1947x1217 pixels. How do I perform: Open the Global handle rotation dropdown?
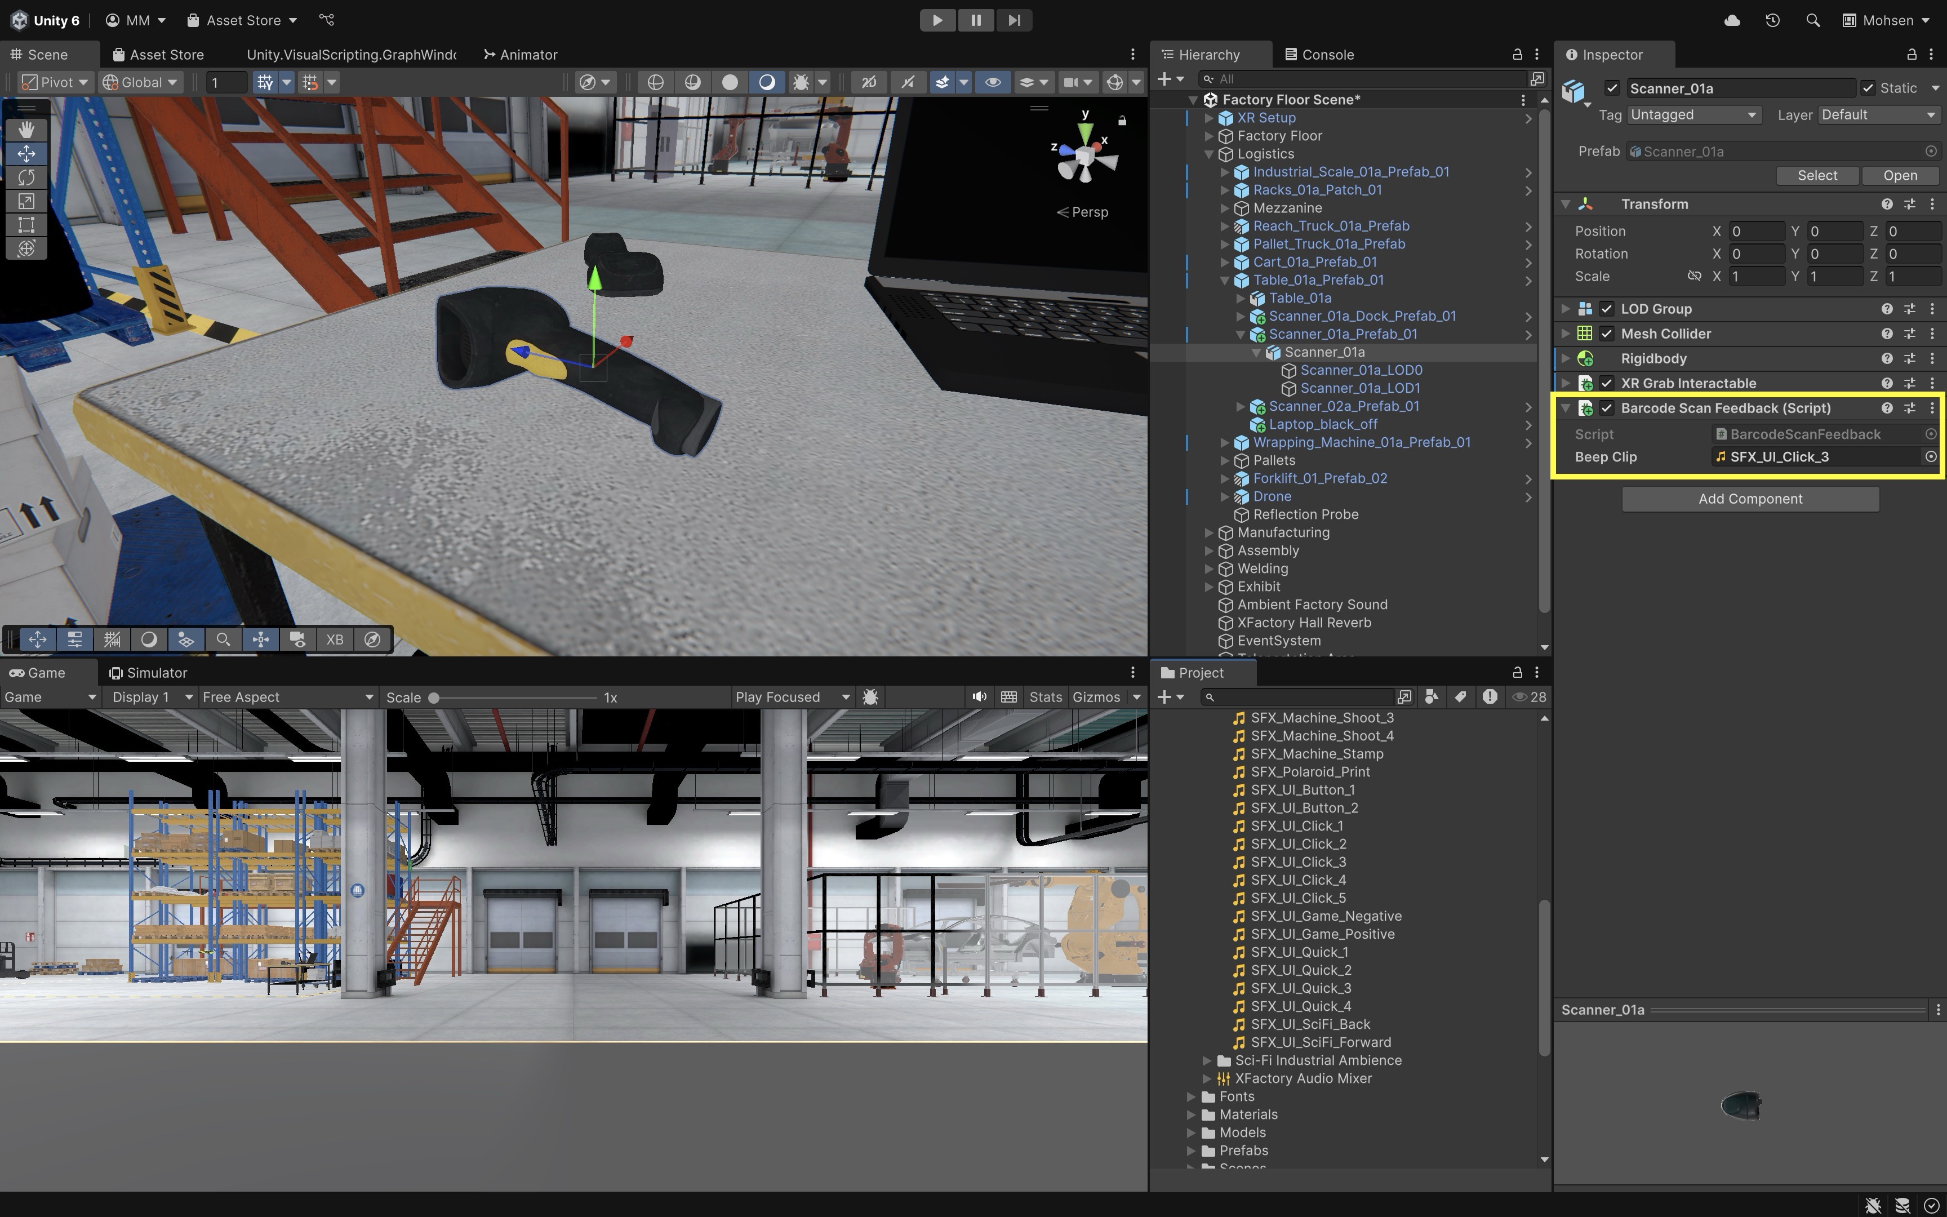click(141, 82)
